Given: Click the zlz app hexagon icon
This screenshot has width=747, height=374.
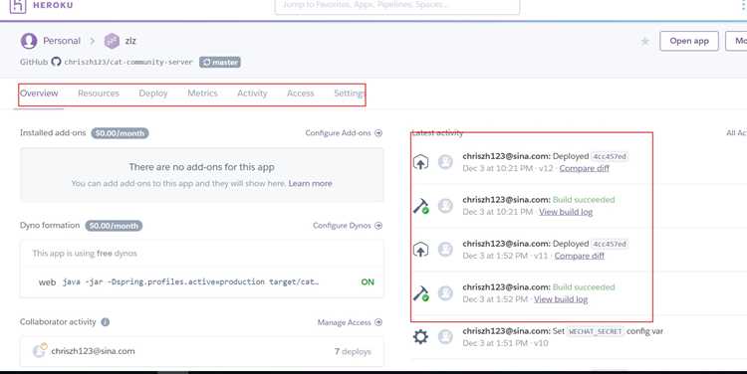Looking at the screenshot, I should (x=112, y=41).
